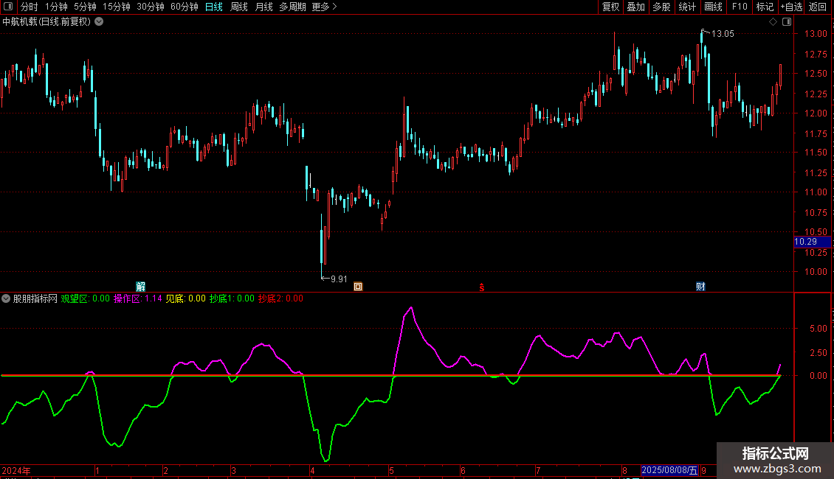Viewport: 834px width, 479px height.
Task: Select the 15分钟 period tab
Action: click(116, 7)
